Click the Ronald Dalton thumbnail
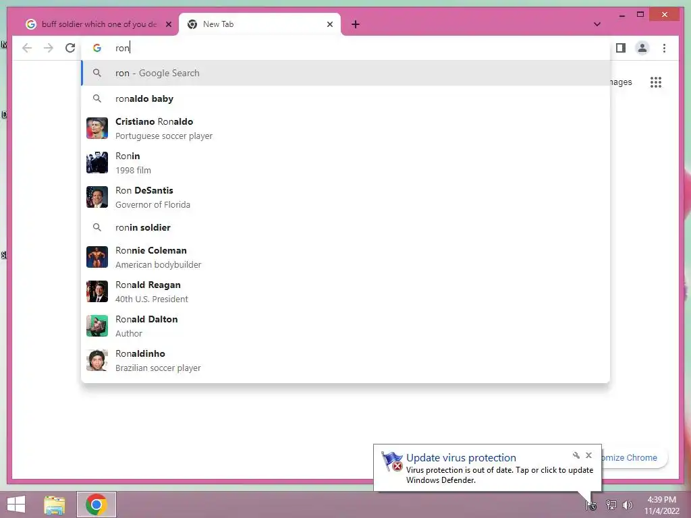The height and width of the screenshot is (518, 691). pyautogui.click(x=97, y=326)
